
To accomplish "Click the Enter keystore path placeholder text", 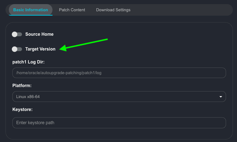I will click(35, 123).
